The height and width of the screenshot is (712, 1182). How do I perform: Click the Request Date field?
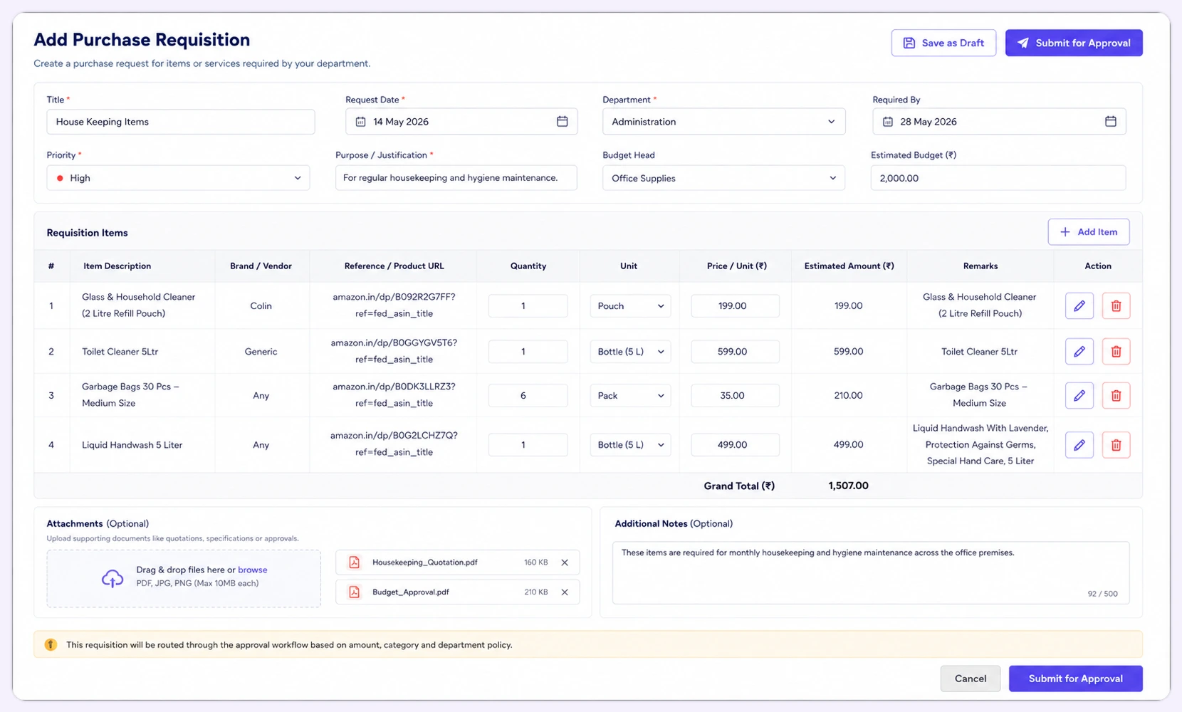click(x=461, y=122)
